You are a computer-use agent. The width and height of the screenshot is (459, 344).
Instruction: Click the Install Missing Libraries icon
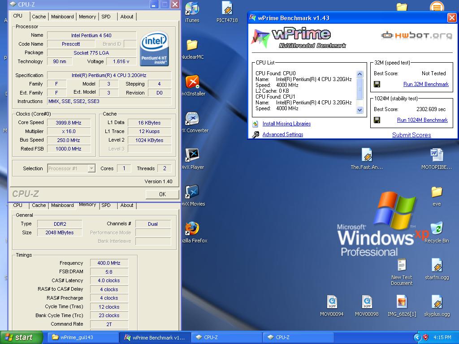coord(255,124)
